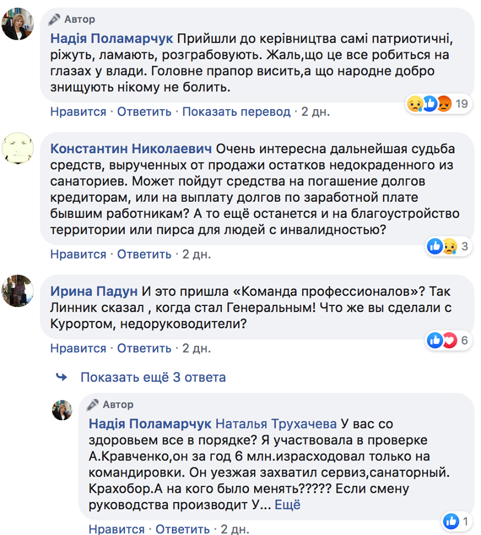This screenshot has width=481, height=535.
Task: Click Ирина Падун's avatar photo
Action: click(18, 290)
